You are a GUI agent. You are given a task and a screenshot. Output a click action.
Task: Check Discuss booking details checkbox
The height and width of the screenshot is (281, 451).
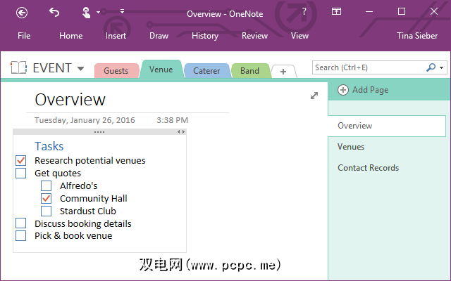point(21,223)
